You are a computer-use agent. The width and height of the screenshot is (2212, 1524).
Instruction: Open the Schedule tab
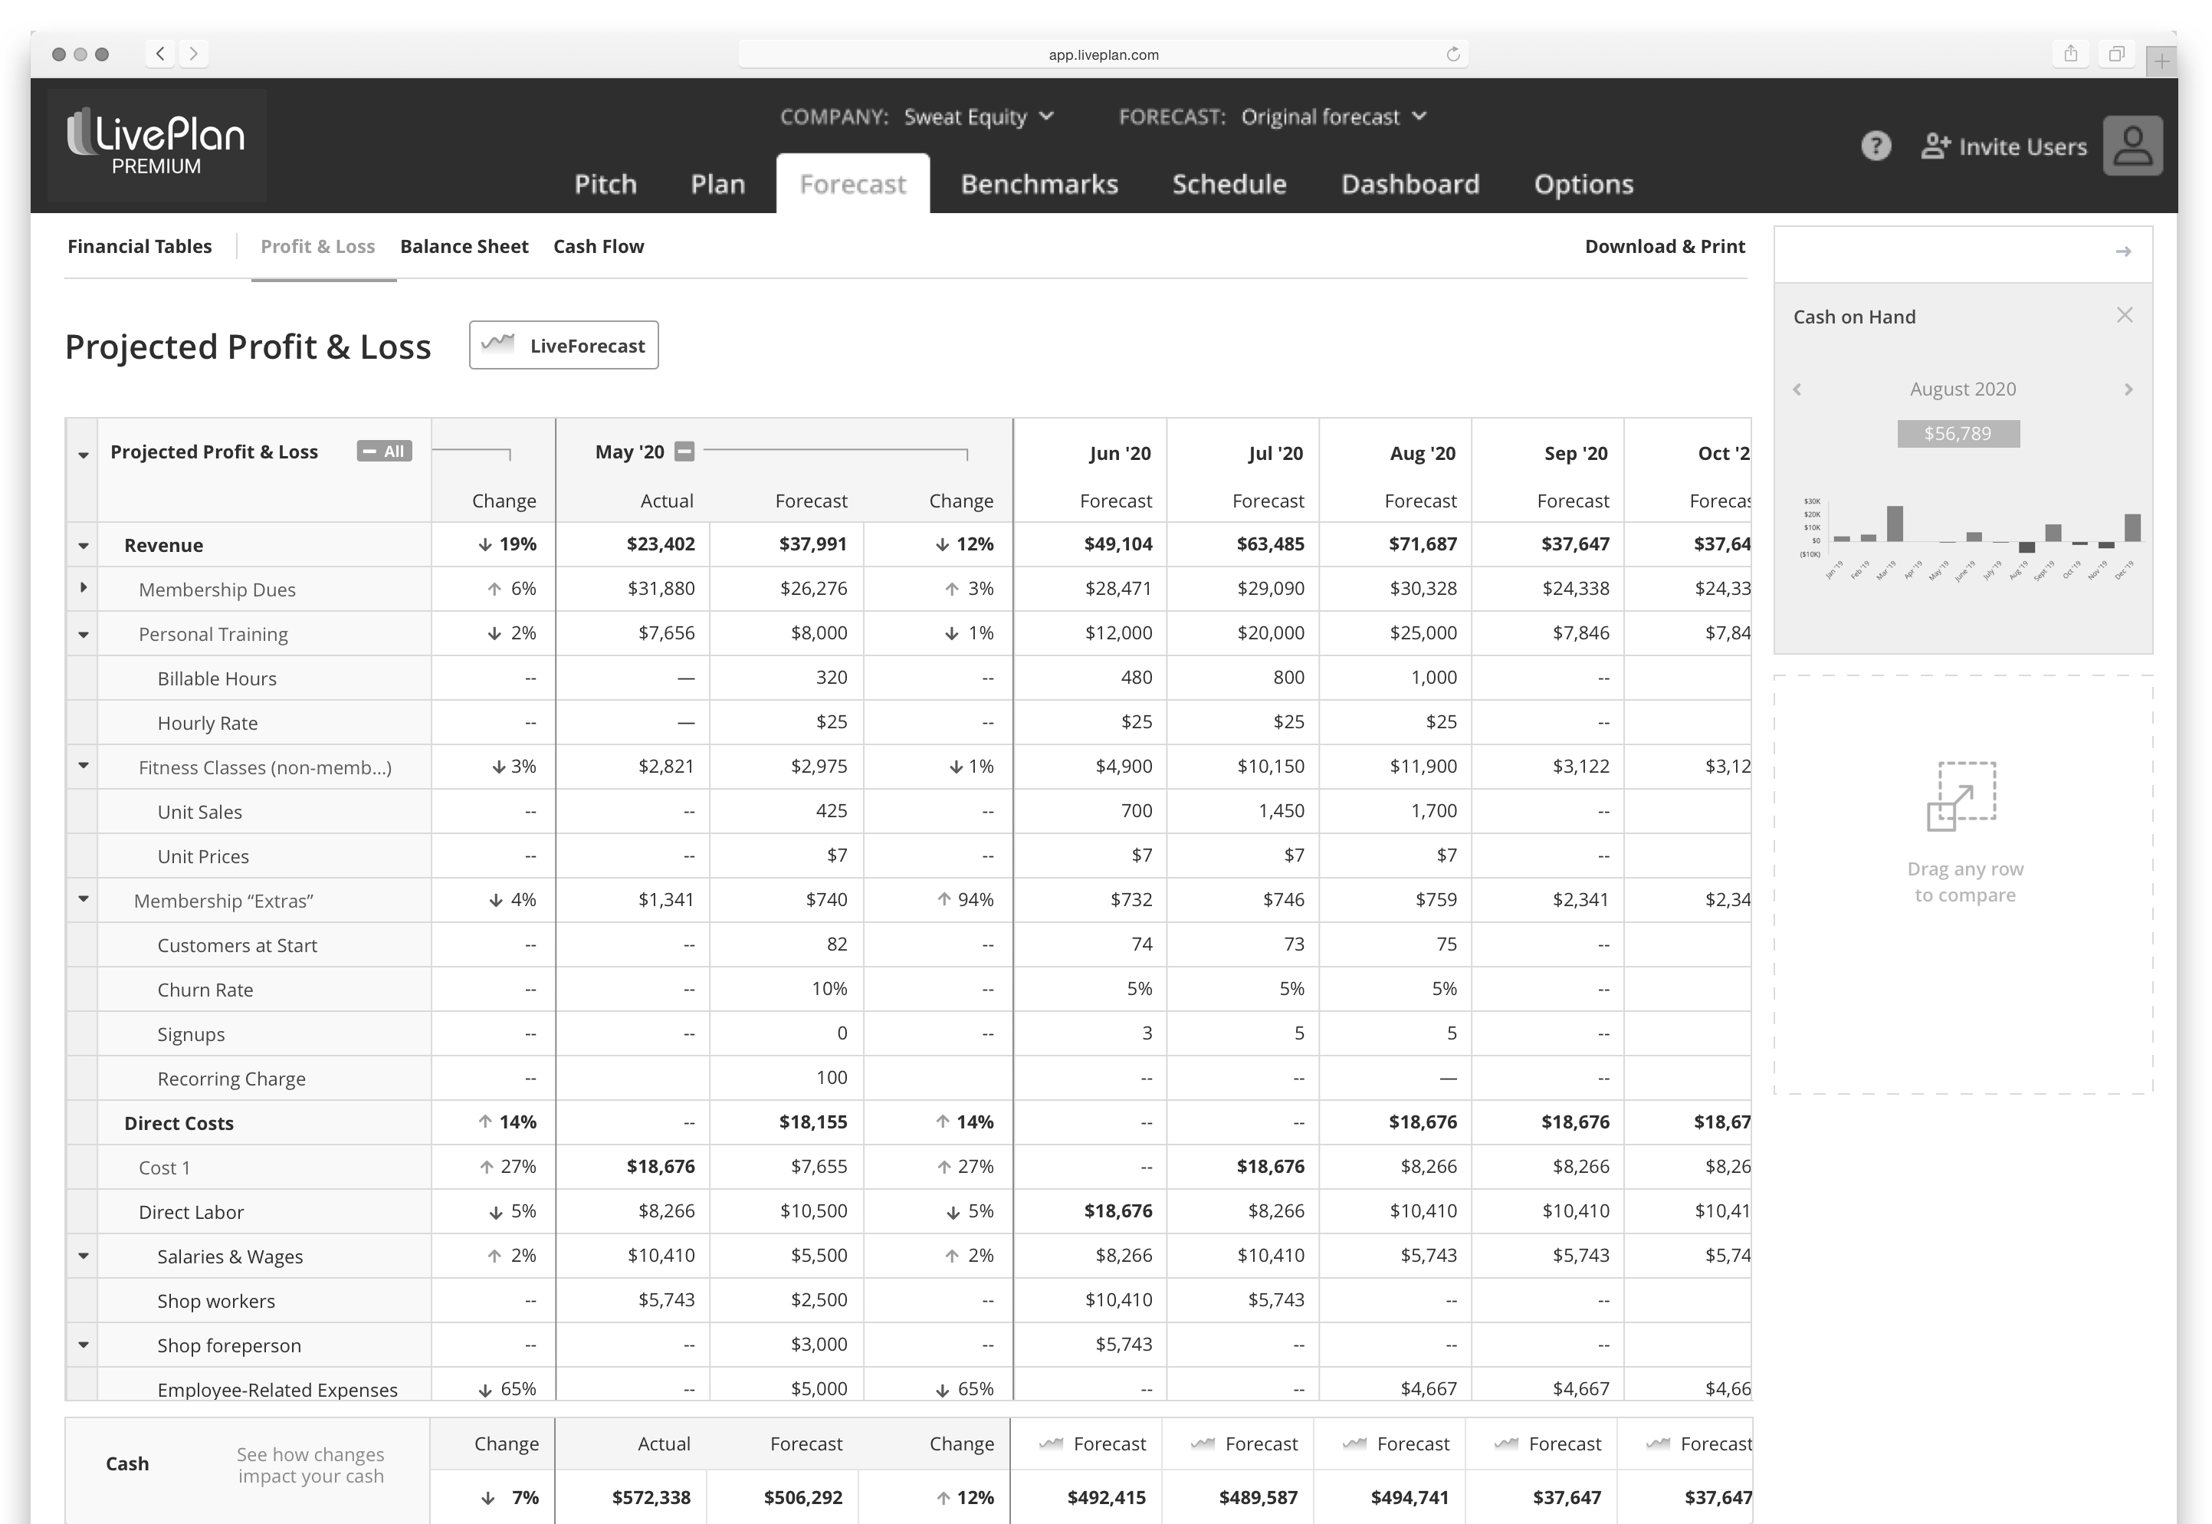[1229, 184]
